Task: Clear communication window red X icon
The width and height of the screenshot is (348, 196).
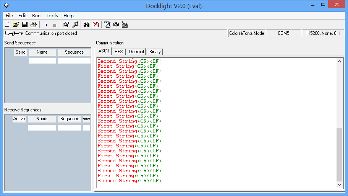Action: (95, 24)
